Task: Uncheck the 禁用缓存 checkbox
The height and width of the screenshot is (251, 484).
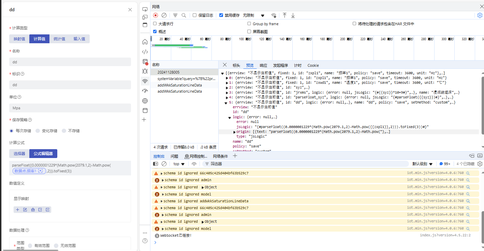Action: click(x=221, y=15)
